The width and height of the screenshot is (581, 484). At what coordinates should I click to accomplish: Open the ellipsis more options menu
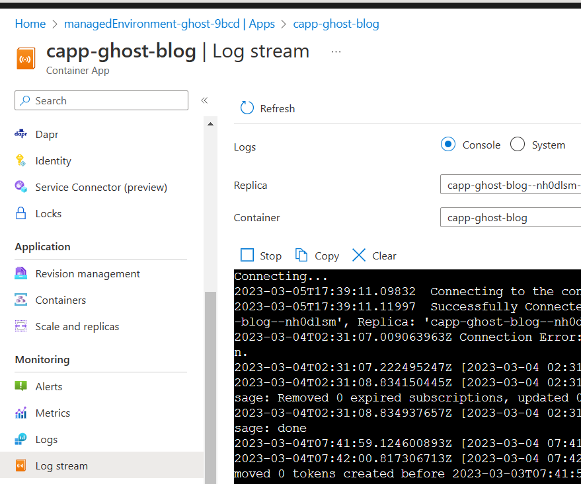click(336, 52)
